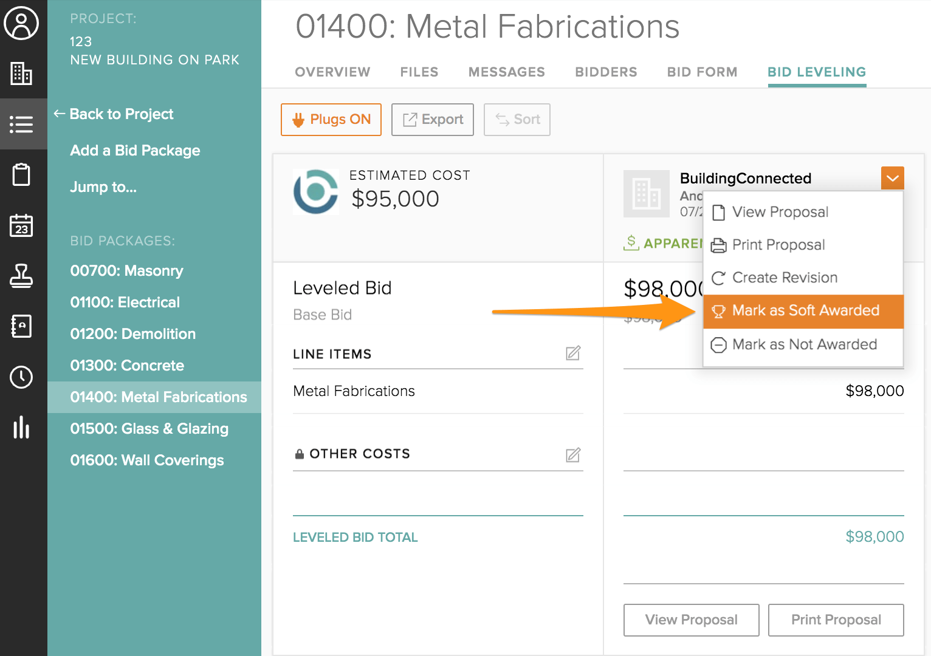Open the calendar icon in sidebar
This screenshot has height=656, width=931.
(x=22, y=225)
